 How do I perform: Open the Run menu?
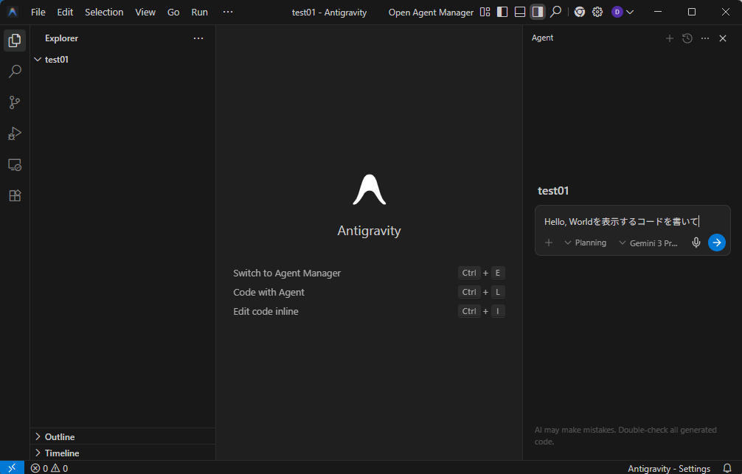click(200, 13)
